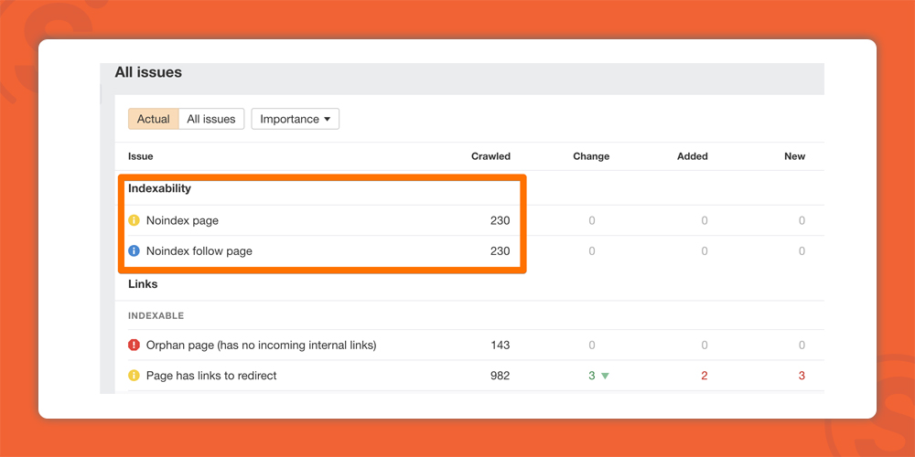Image resolution: width=915 pixels, height=457 pixels.
Task: Click the green Change value 3
Action: pyautogui.click(x=592, y=376)
